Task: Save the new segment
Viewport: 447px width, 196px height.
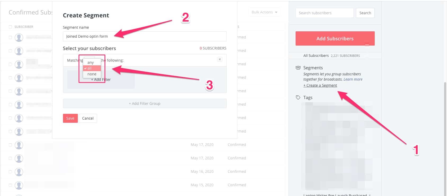Action: coord(70,118)
